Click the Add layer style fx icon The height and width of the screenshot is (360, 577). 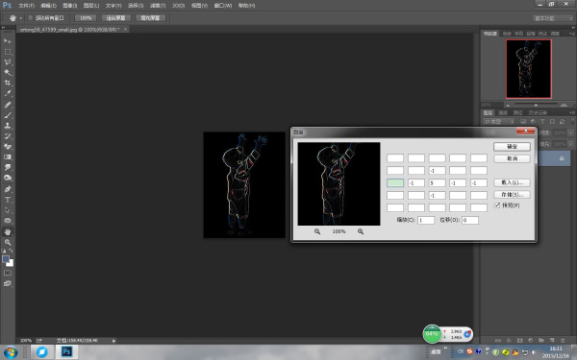click(509, 341)
